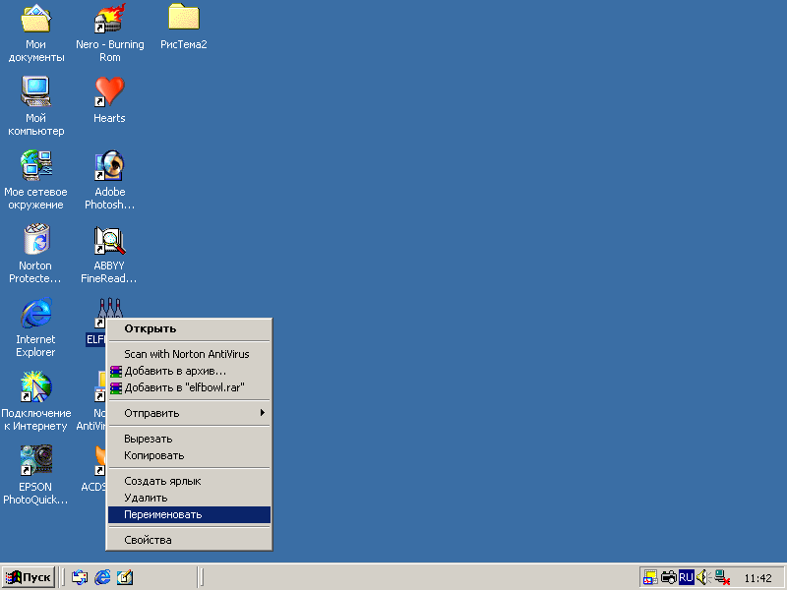Choose Создать ярлык in the context menu
This screenshot has height=590, width=787.
(189, 481)
